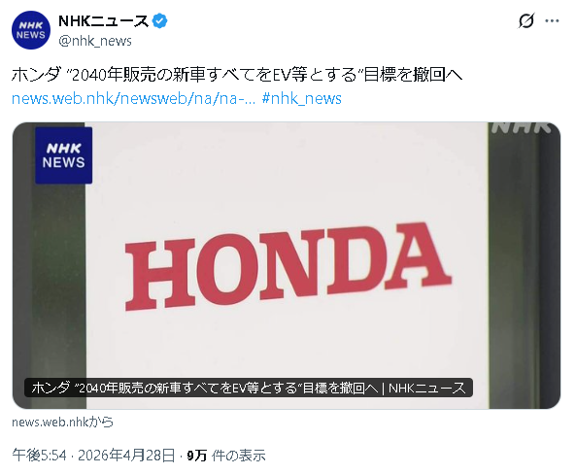Open the three-dot more options menu
The width and height of the screenshot is (576, 474).
pos(552,21)
